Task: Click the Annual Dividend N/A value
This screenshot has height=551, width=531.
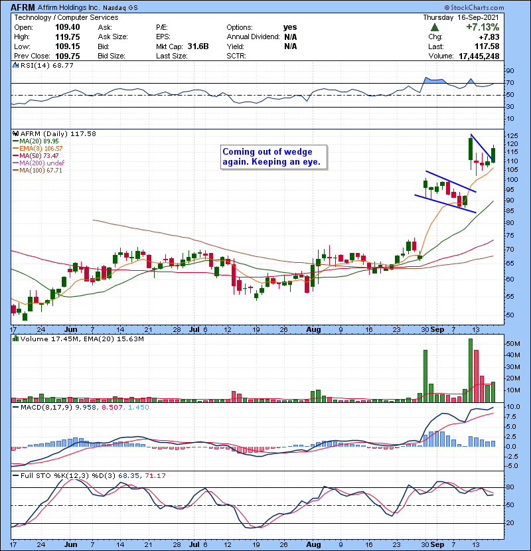Action: pos(290,37)
